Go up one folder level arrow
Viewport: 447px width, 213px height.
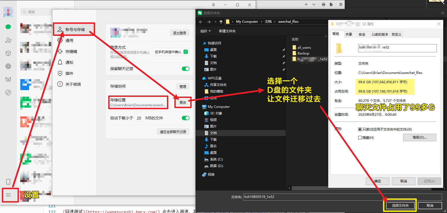click(221, 22)
